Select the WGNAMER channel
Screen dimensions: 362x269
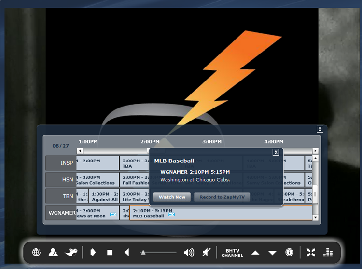coord(61,213)
